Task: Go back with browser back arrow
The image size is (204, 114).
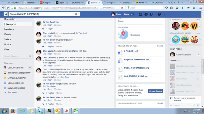Action: pos(4,8)
